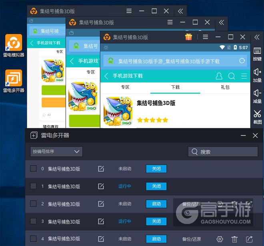Click 备份/还原 link for instance 4

192,239
